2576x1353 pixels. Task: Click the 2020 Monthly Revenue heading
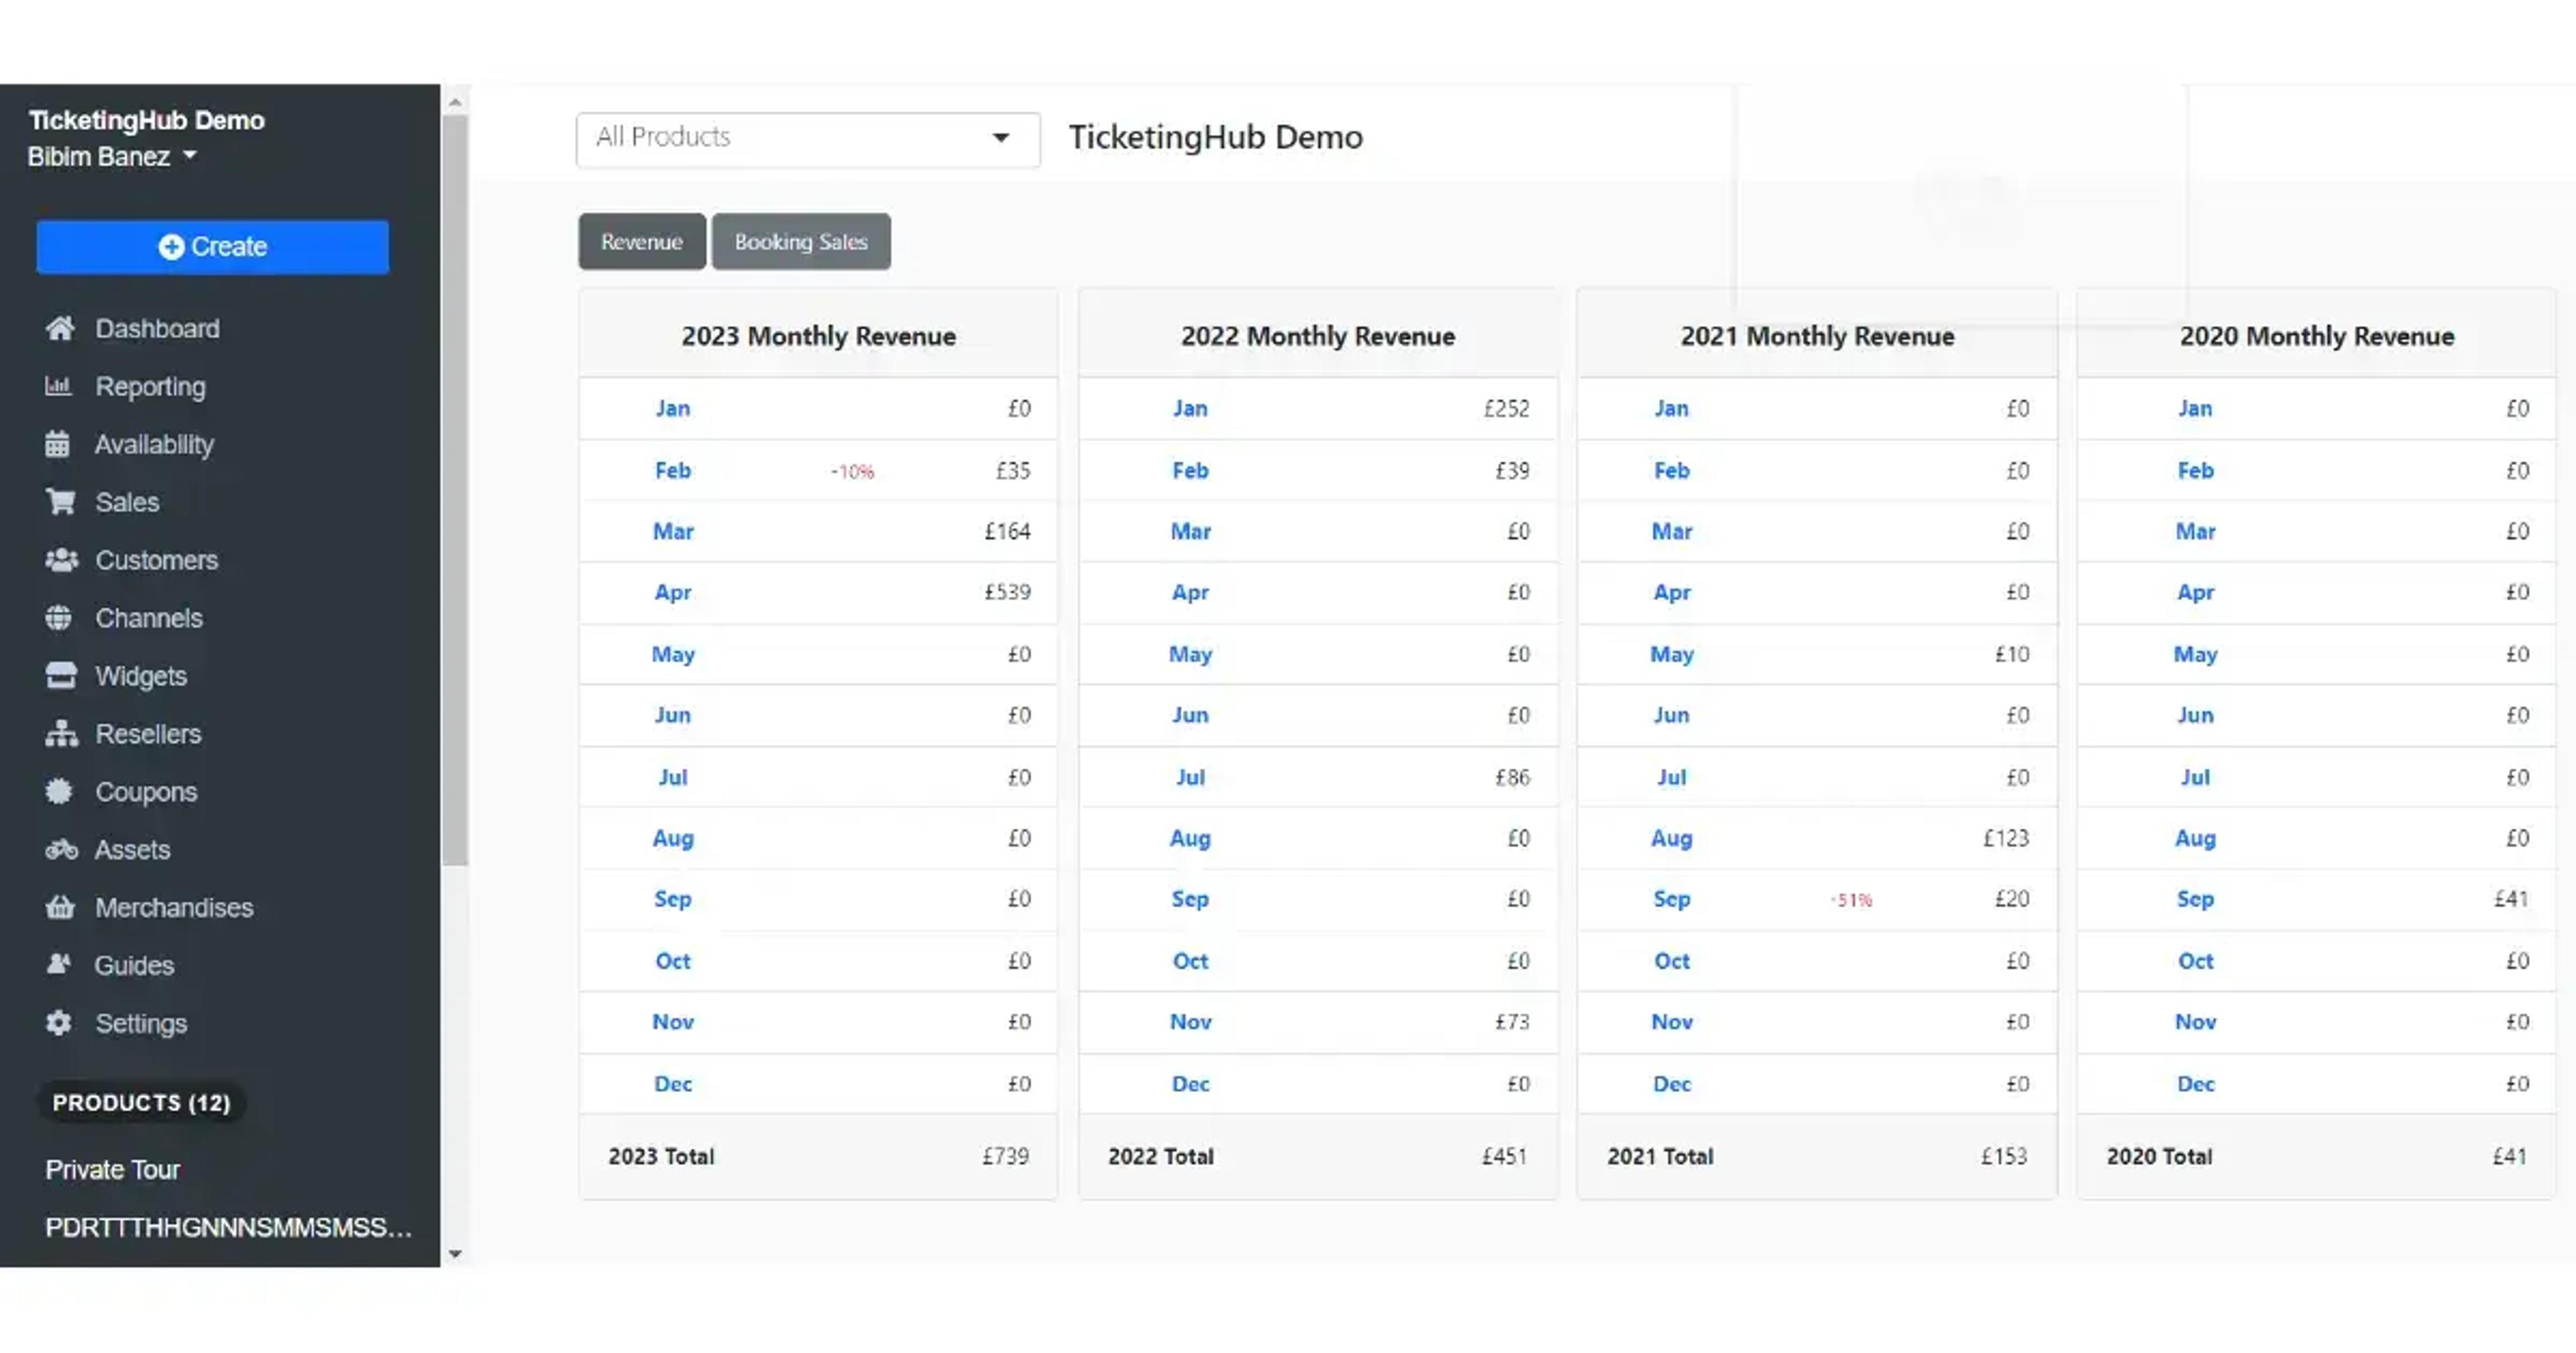coord(2316,336)
